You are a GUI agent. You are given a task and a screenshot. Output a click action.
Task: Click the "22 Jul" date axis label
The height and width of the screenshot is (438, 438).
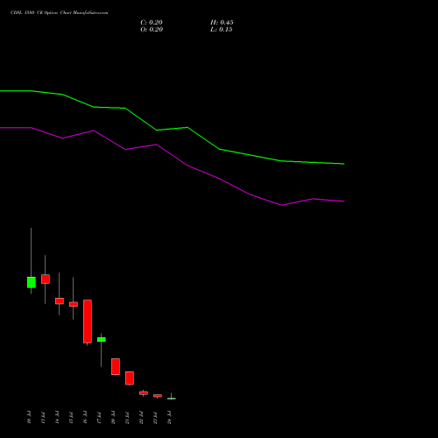click(x=141, y=417)
